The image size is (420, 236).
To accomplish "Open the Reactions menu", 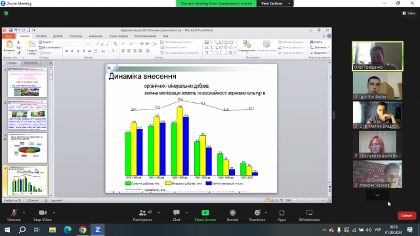I will [x=257, y=215].
